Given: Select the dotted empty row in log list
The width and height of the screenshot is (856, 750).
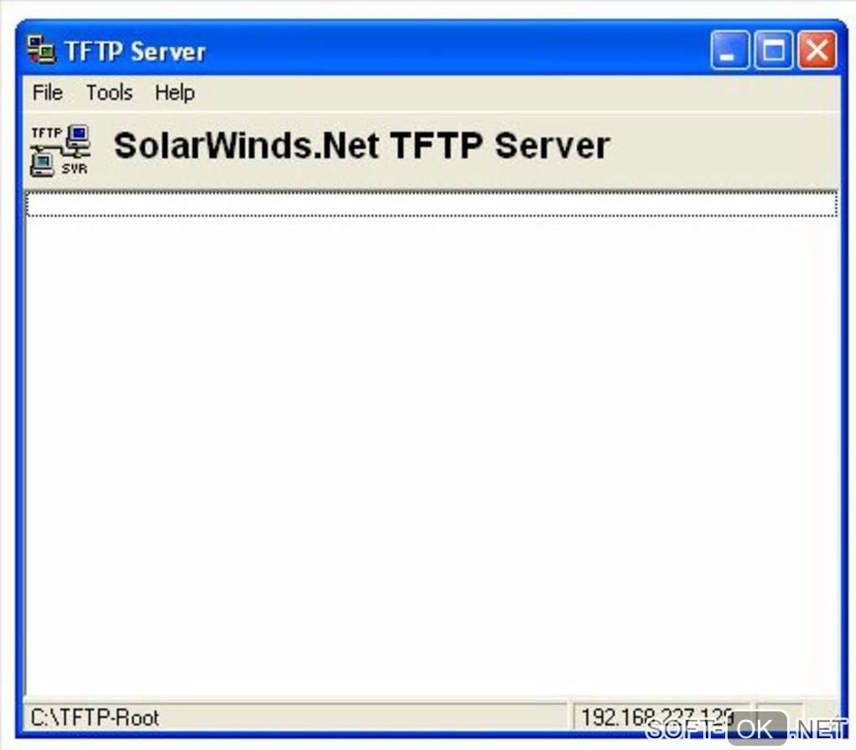Looking at the screenshot, I should tap(431, 205).
